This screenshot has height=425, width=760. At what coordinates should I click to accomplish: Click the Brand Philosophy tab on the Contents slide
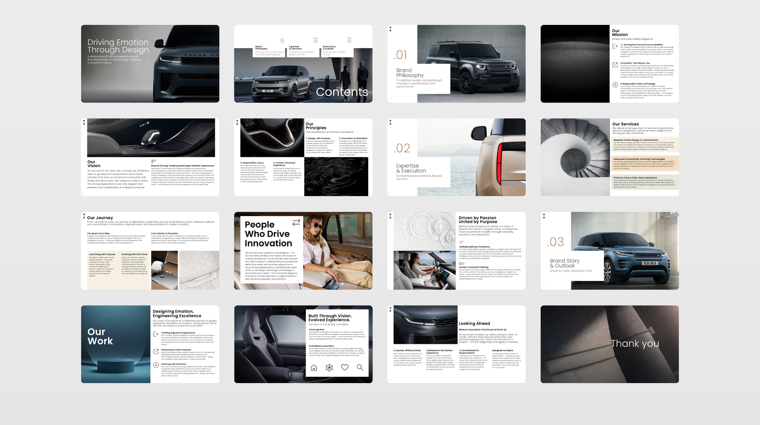point(269,51)
